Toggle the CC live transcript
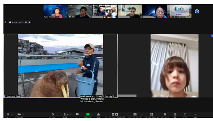Viewport: 213px width, 121px height. click(135, 114)
